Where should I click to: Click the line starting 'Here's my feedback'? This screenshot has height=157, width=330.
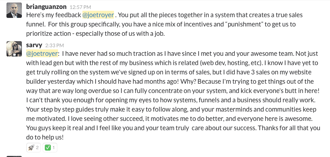(164, 15)
